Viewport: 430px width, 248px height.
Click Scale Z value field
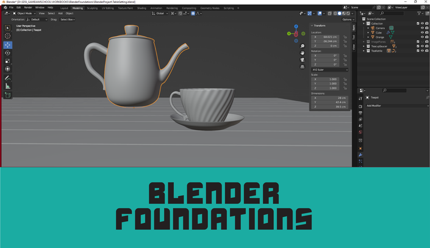[325, 88]
